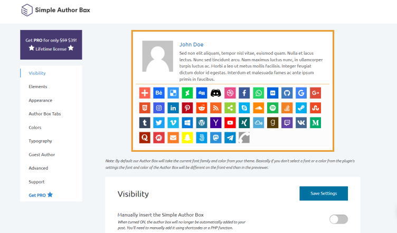
Task: Click the Pinterest icon
Action: (x=187, y=108)
